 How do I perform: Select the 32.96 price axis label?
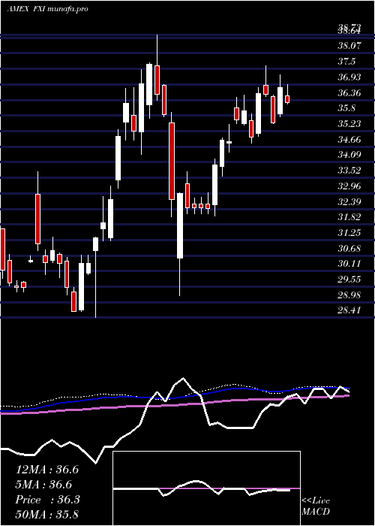point(349,186)
